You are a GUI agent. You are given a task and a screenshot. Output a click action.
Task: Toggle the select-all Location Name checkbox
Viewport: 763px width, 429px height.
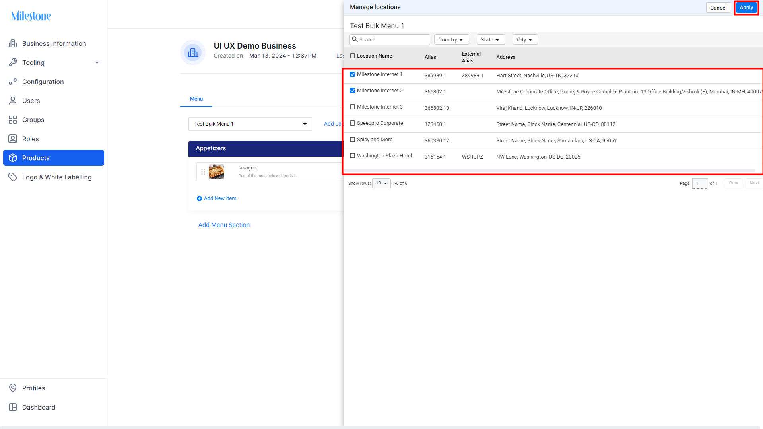[352, 56]
